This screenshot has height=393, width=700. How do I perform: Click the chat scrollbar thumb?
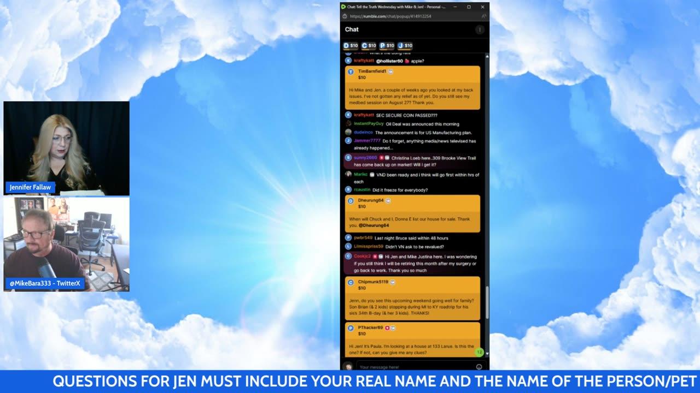tap(487, 302)
